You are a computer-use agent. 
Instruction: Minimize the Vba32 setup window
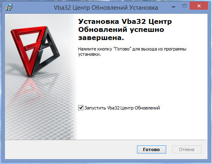point(173,7)
